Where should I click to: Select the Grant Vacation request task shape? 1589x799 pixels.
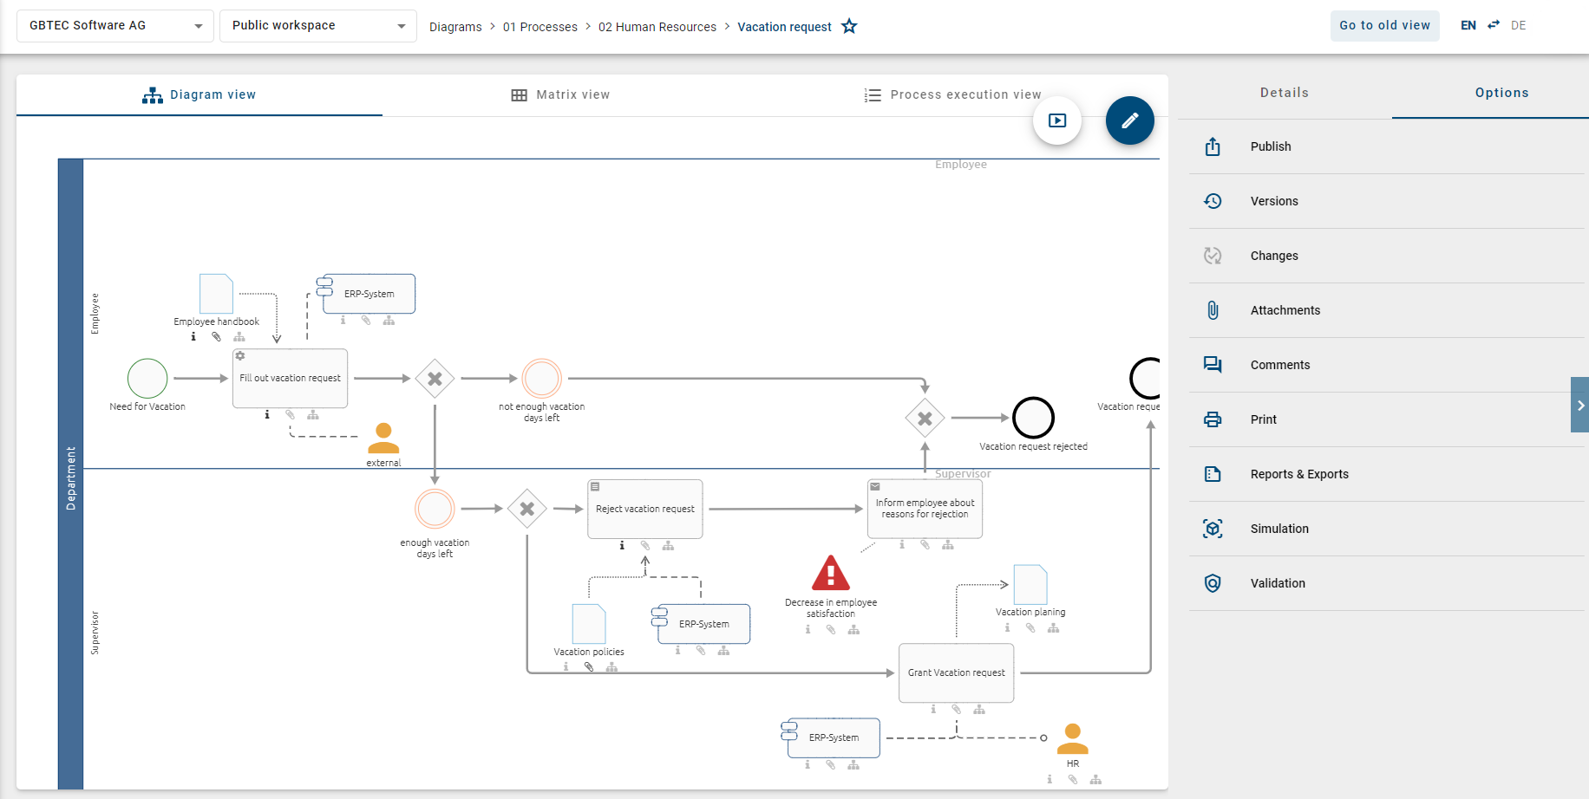956,673
